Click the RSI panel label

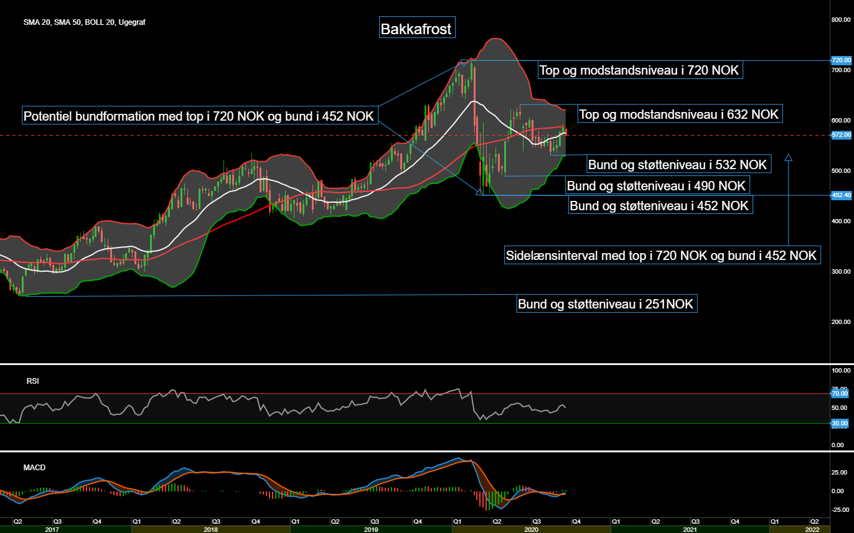(32, 381)
